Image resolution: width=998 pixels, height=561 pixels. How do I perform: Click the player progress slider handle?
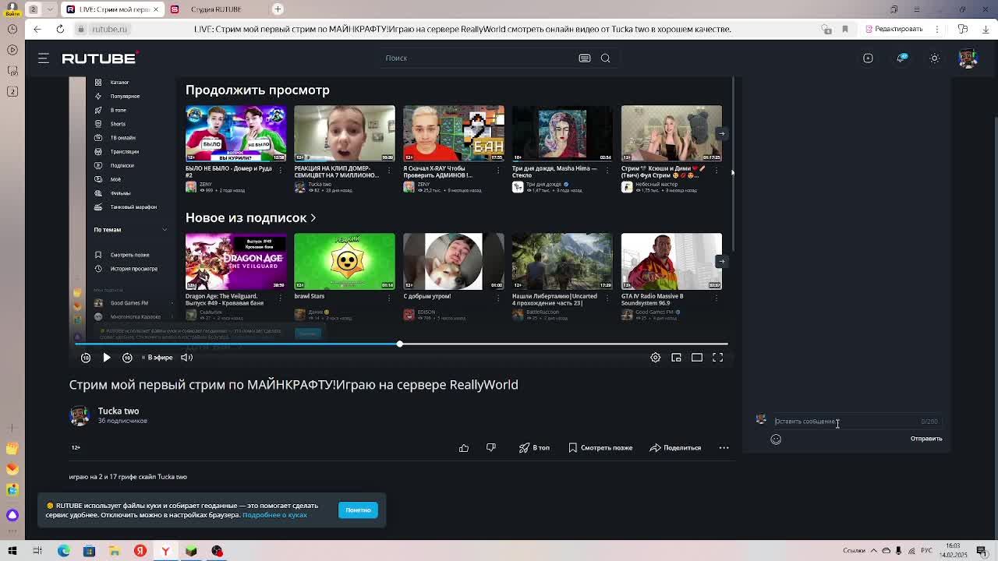coord(400,344)
